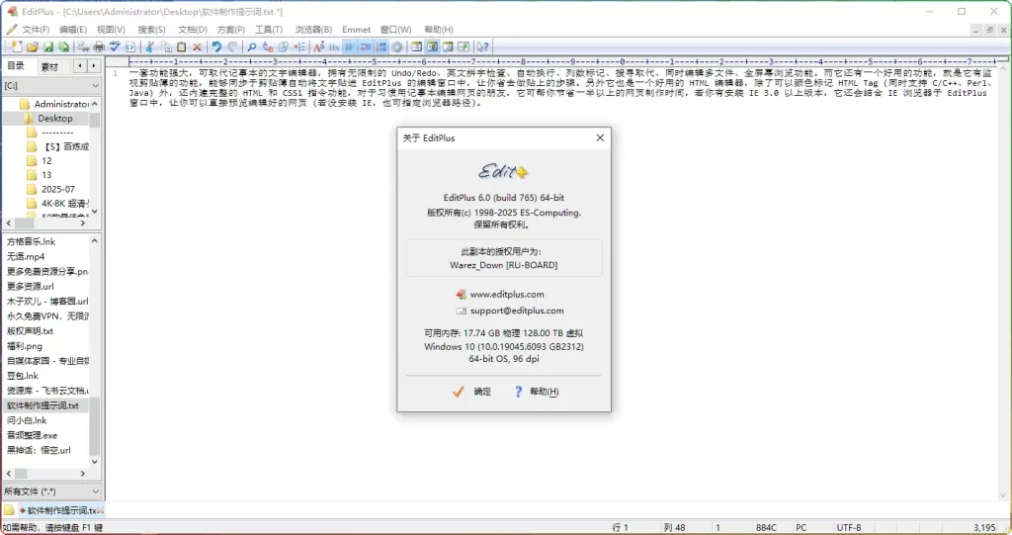Click the Open file folder icon
This screenshot has height=535, width=1012.
[33, 46]
